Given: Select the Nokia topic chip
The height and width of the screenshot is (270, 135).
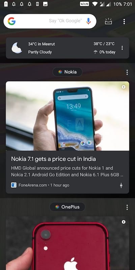Looking at the screenshot, I should click(x=67, y=72).
